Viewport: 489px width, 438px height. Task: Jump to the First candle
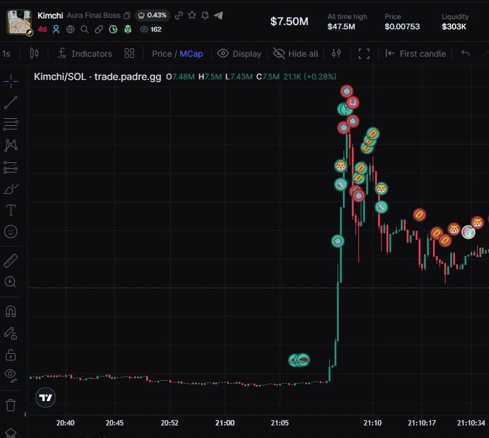[x=416, y=54]
